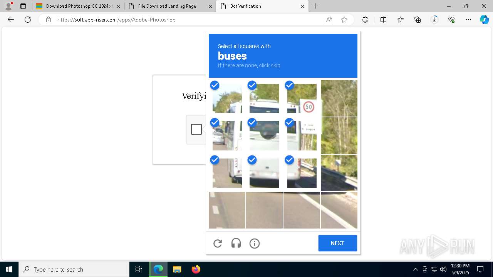The width and height of the screenshot is (493, 277).
Task: Reload the current page
Action: [x=28, y=20]
